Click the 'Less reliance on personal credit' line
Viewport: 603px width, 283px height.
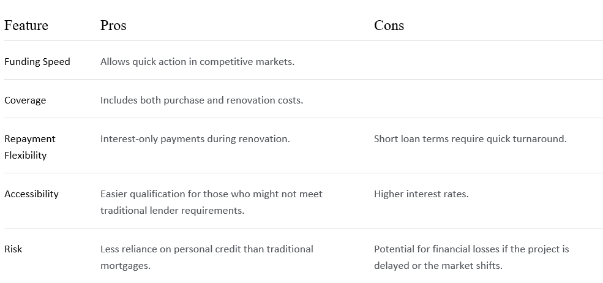coord(206,249)
